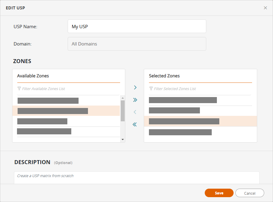Viewport: 273px width, 202px height.
Task: Click double right arrow to add all zones
Action: tap(135, 100)
